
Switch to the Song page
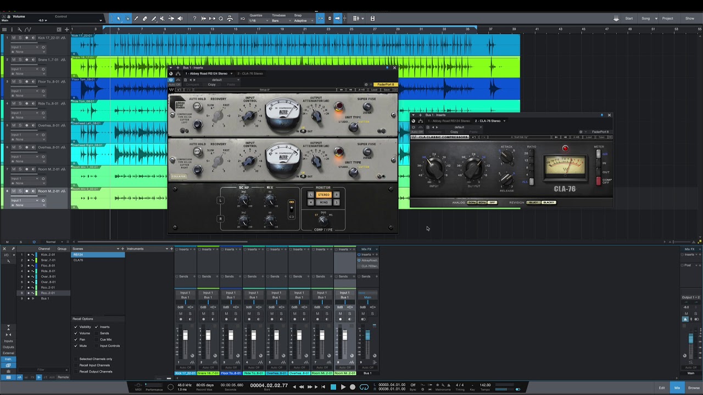pos(646,19)
